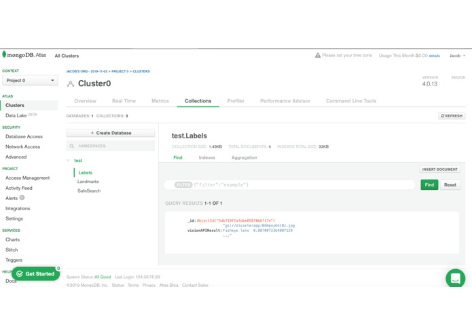Open Access Management in the sidebar
The width and height of the screenshot is (472, 335).
27,178
